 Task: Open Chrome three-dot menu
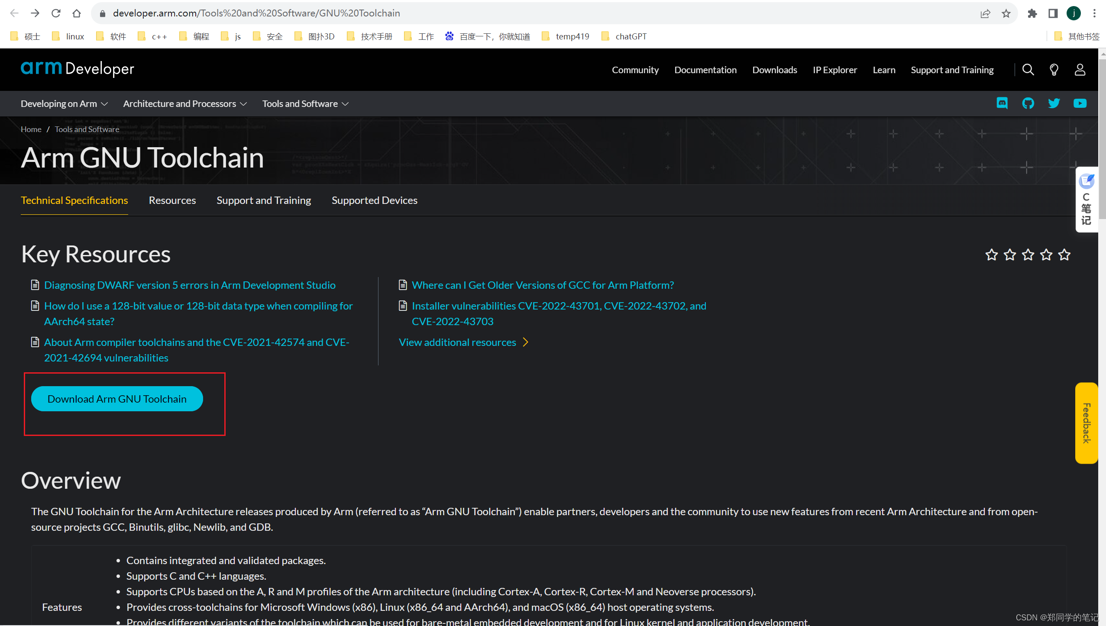1094,13
